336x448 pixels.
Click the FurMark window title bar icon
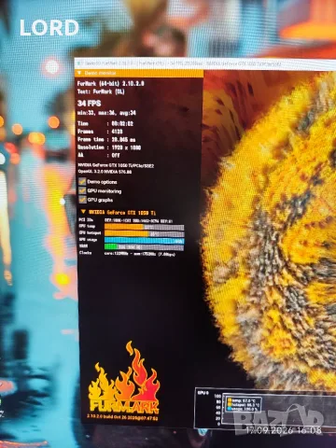79,63
